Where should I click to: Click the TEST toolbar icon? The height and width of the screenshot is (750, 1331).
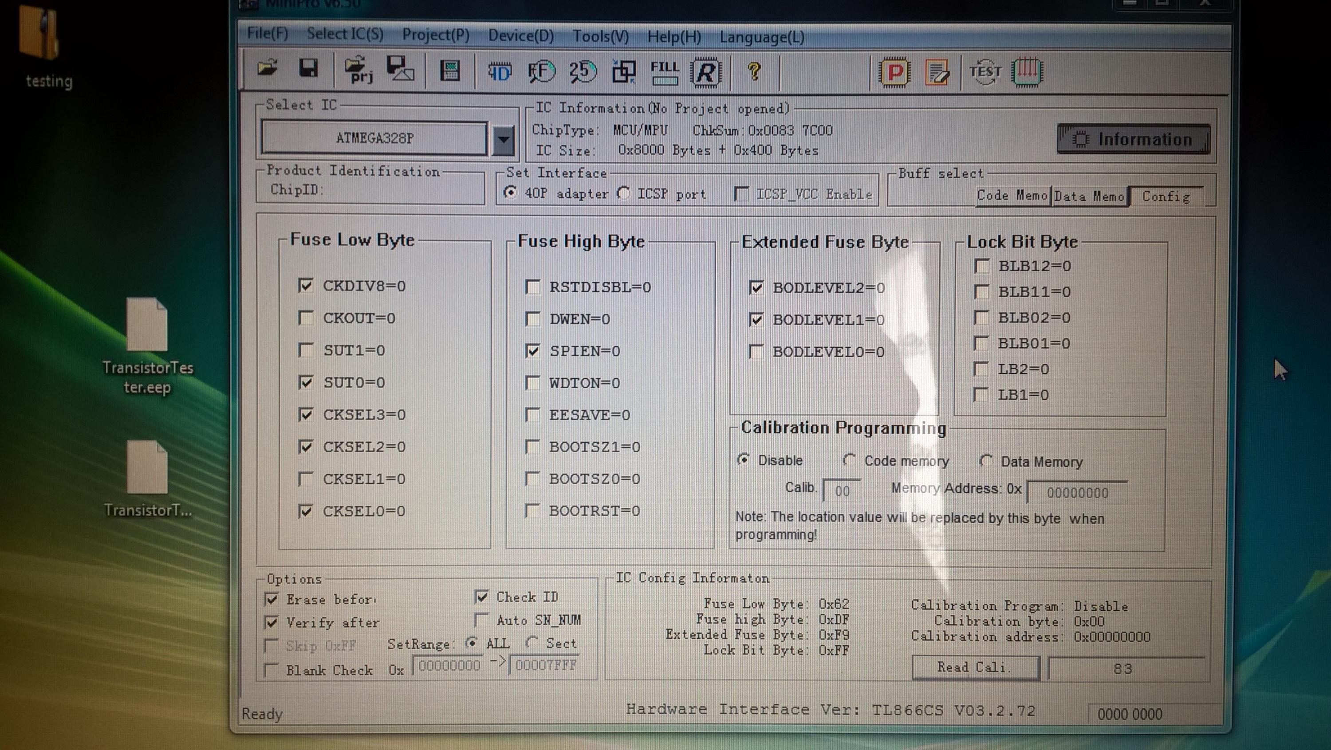985,72
